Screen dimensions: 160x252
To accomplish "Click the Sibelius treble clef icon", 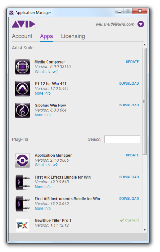I will pos(23,111).
